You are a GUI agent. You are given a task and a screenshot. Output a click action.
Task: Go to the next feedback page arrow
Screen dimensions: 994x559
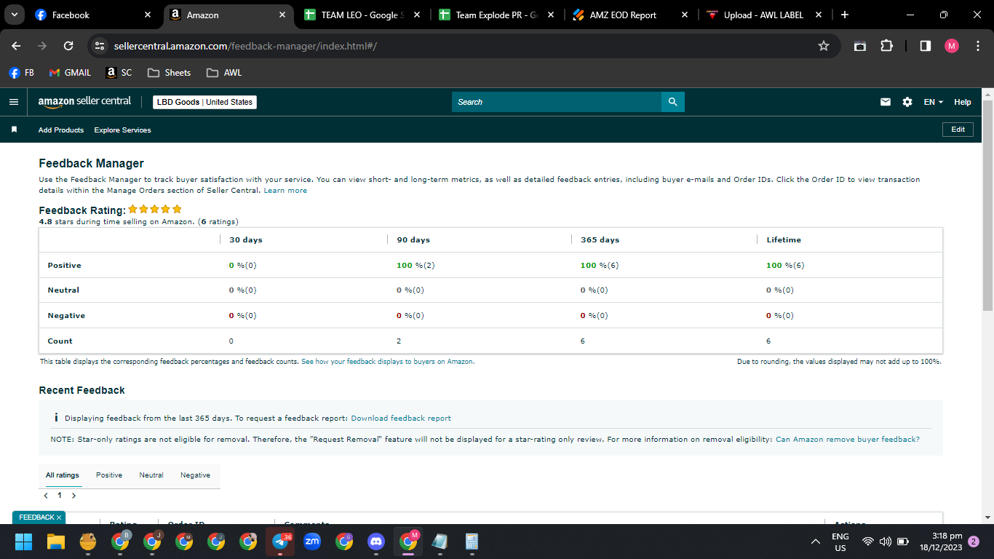(x=73, y=496)
